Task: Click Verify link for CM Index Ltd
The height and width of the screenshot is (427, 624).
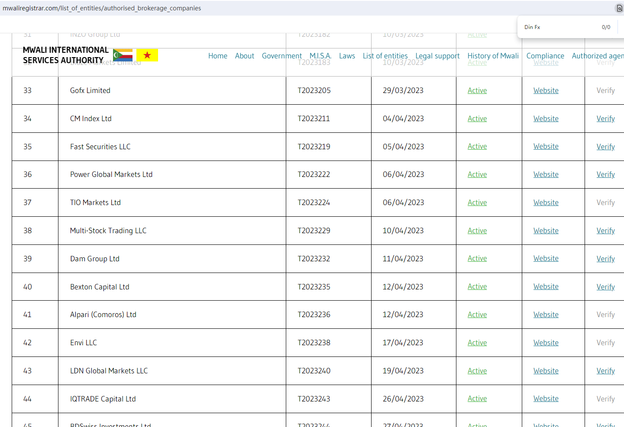Action: tap(605, 119)
